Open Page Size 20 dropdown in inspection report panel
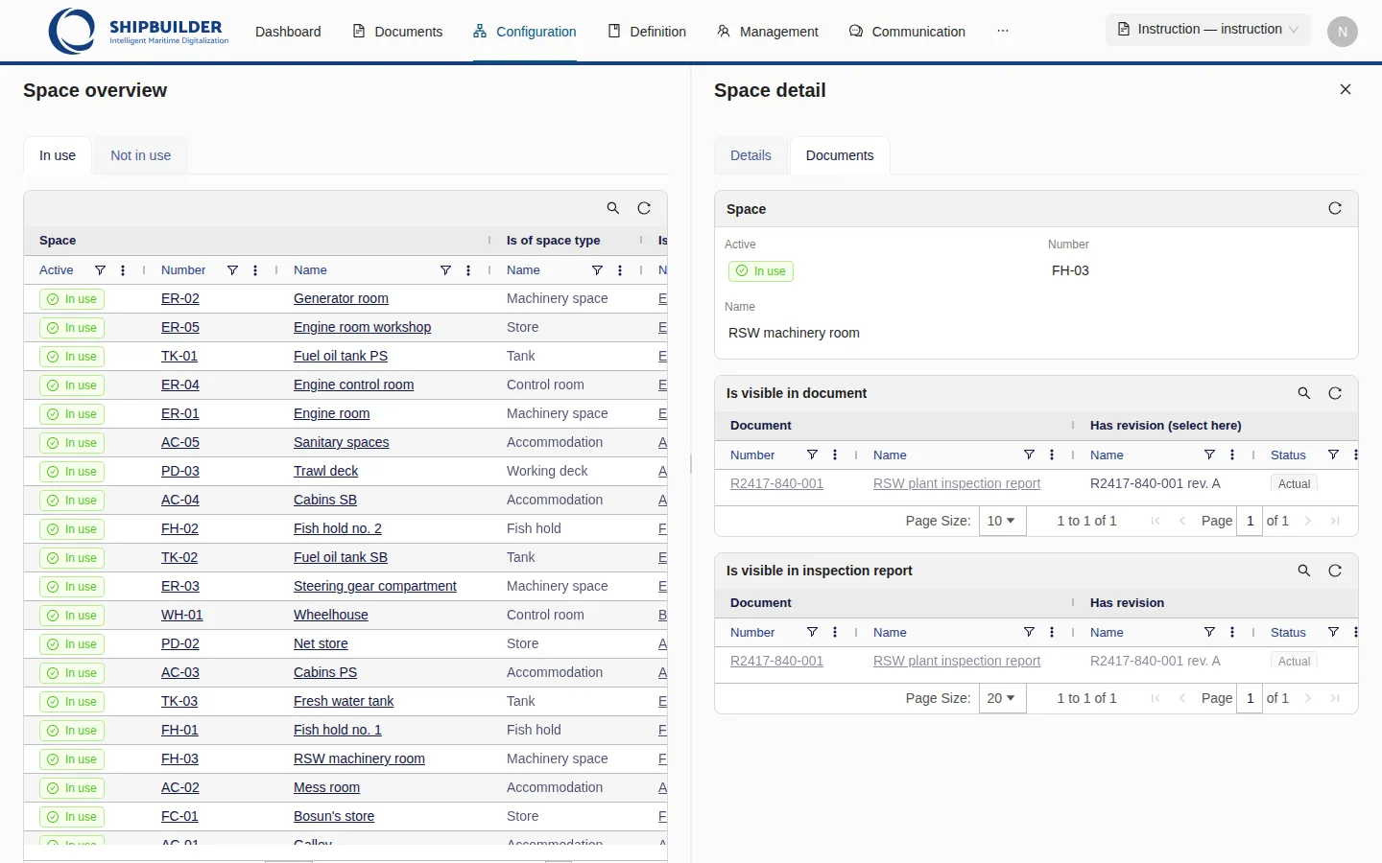 (1003, 698)
